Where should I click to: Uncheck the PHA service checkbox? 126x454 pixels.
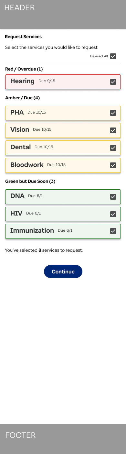[x=113, y=113]
